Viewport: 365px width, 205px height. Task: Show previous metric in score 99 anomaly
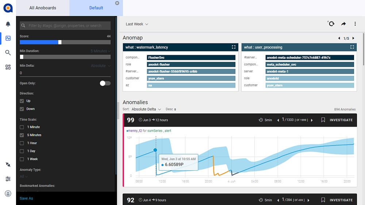[x=278, y=120]
